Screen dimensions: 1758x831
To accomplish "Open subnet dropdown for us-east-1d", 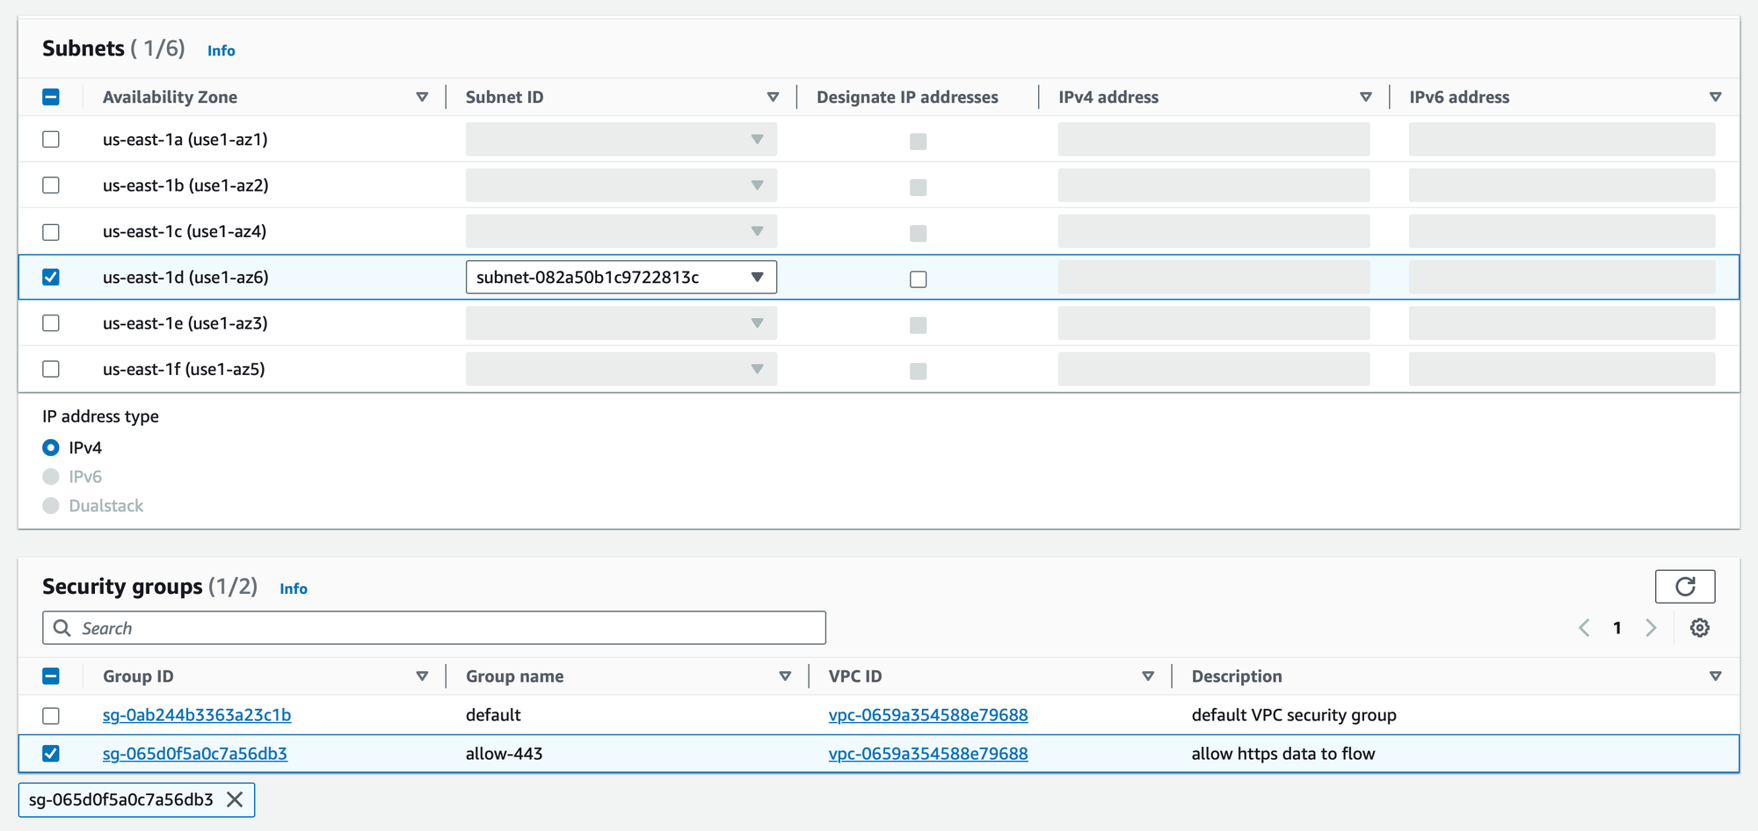I will [621, 277].
